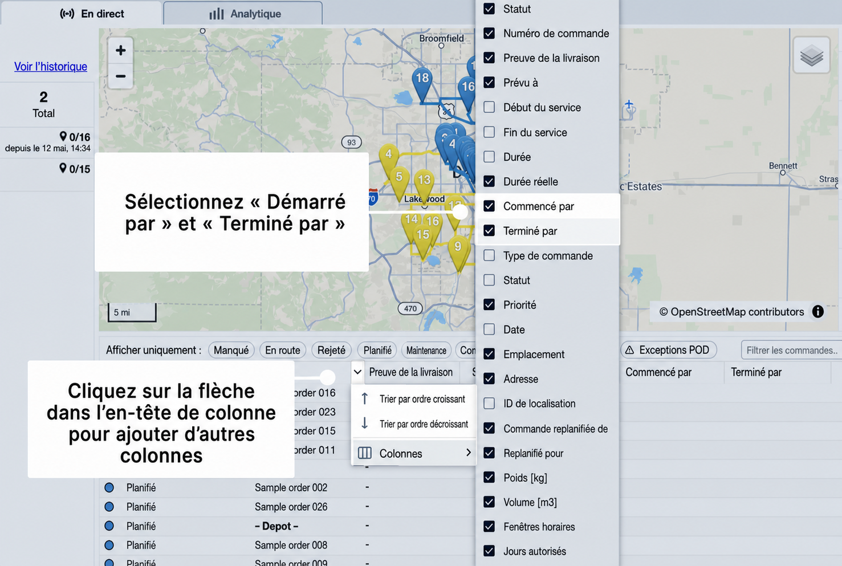Filter by Manqué status

coord(231,350)
